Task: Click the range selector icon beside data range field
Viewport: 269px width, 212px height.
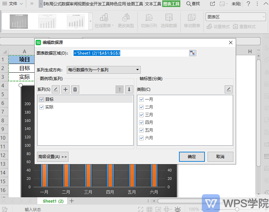Action: tap(193, 53)
